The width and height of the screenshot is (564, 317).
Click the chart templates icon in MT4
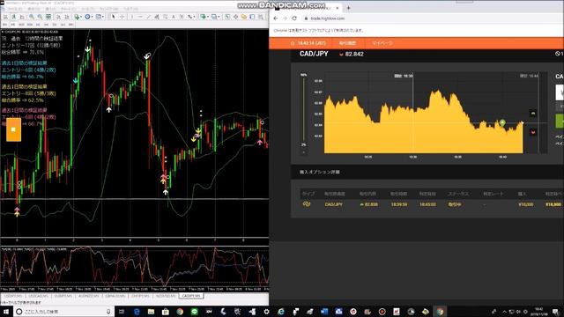[x=98, y=17]
